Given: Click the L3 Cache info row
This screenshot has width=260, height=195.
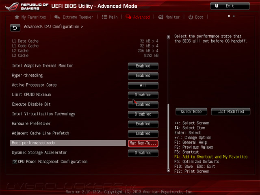Looking at the screenshot, I should (x=85, y=56).
